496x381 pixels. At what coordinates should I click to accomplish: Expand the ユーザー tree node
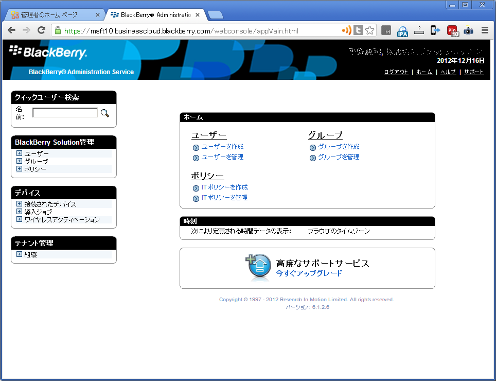click(19, 153)
